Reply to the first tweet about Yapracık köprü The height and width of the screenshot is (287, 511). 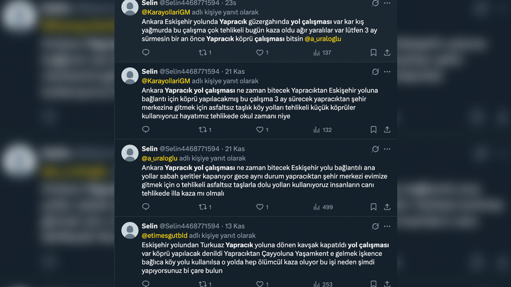click(146, 53)
